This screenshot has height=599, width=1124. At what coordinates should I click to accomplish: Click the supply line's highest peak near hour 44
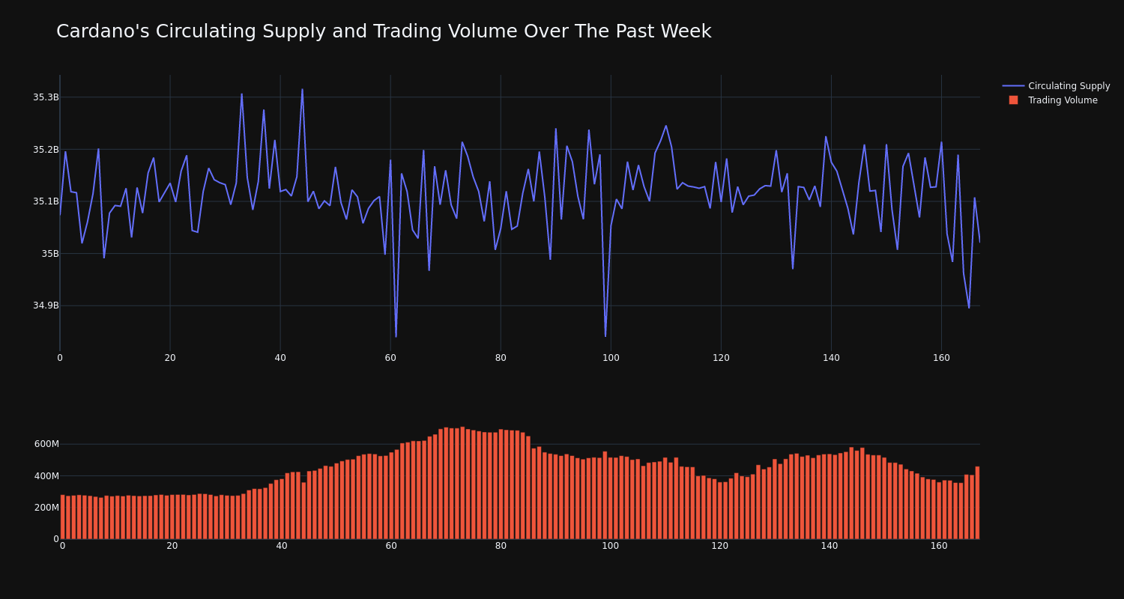303,89
